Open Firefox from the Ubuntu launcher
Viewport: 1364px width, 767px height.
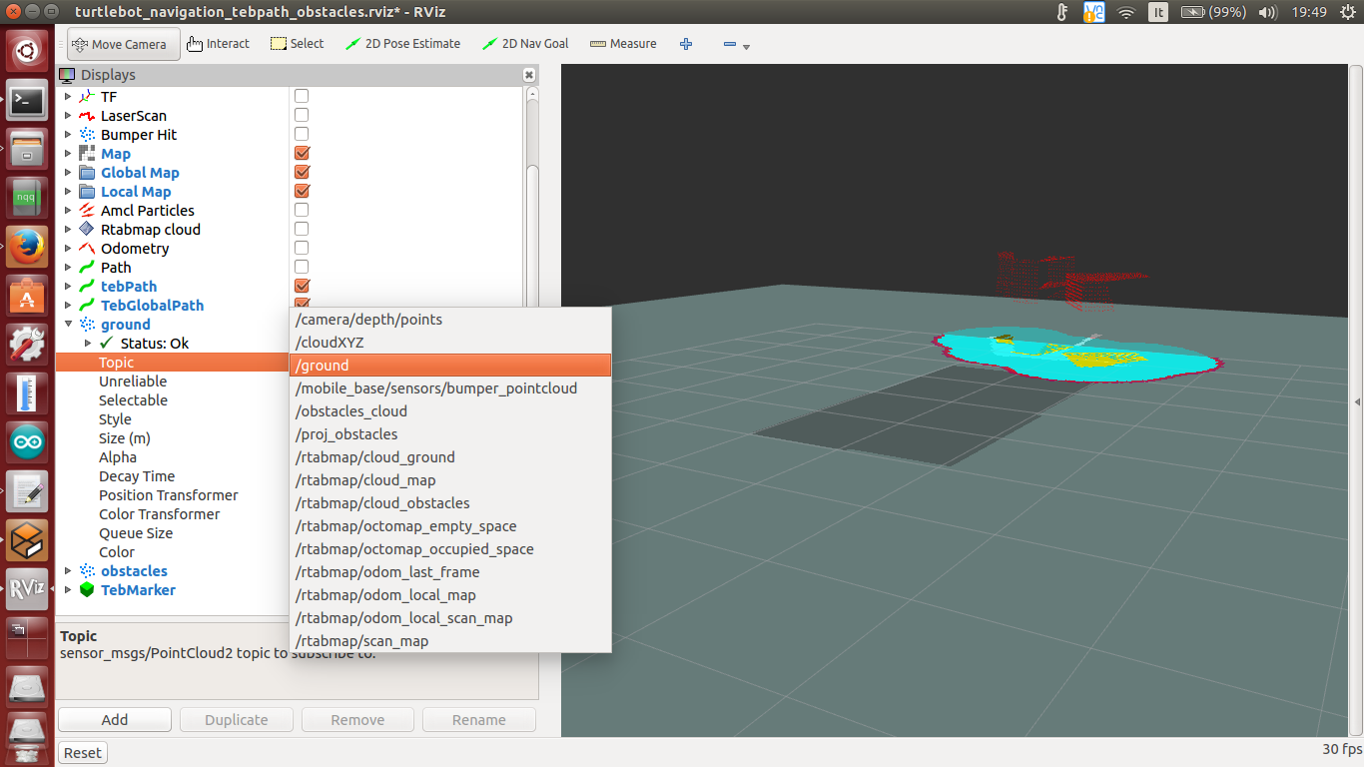tap(27, 246)
